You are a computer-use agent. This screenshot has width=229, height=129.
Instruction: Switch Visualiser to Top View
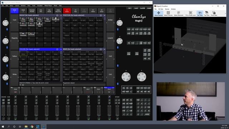(206, 14)
